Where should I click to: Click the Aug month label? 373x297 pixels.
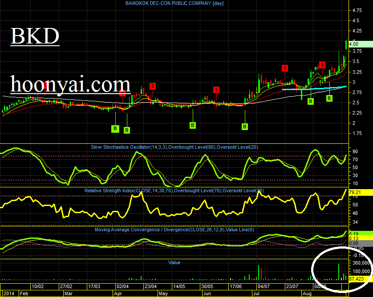click(x=307, y=294)
